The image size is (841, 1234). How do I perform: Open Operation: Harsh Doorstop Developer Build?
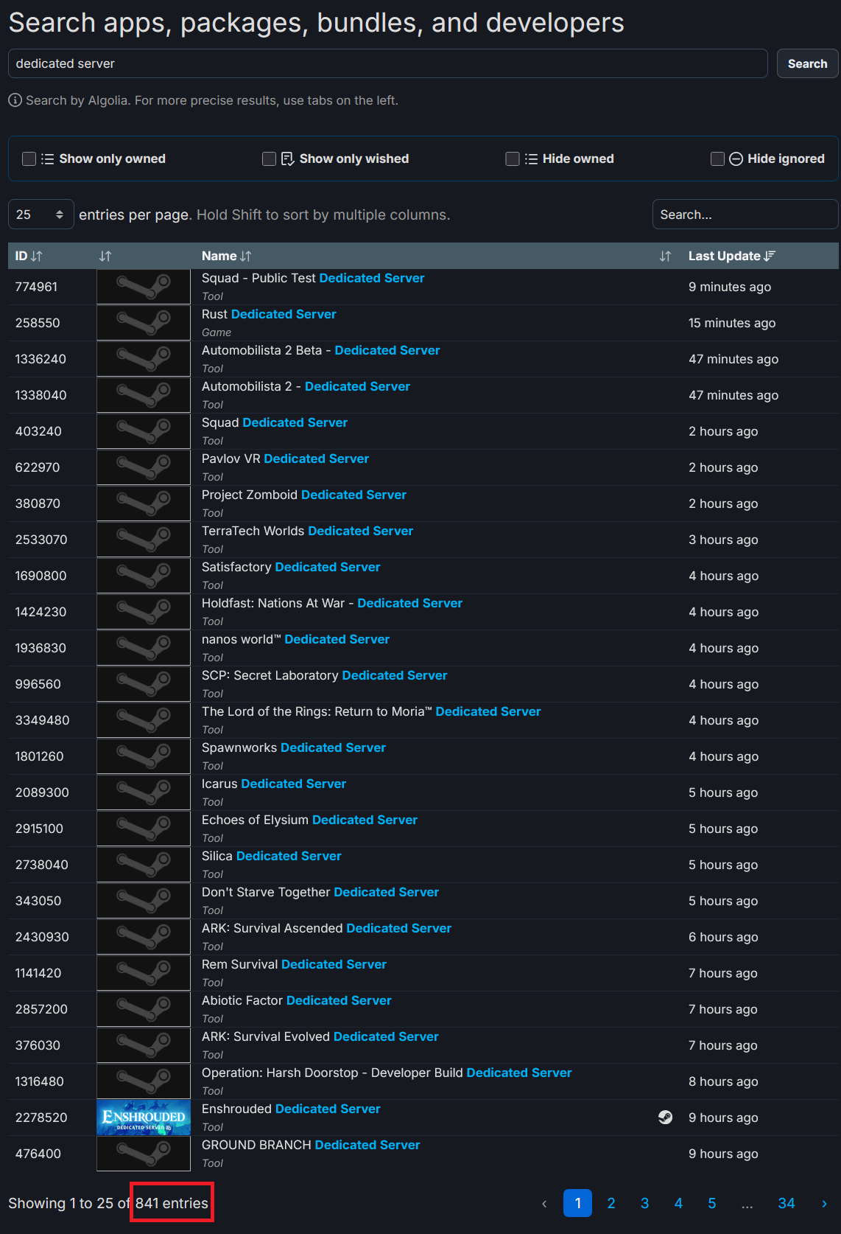coord(387,1073)
